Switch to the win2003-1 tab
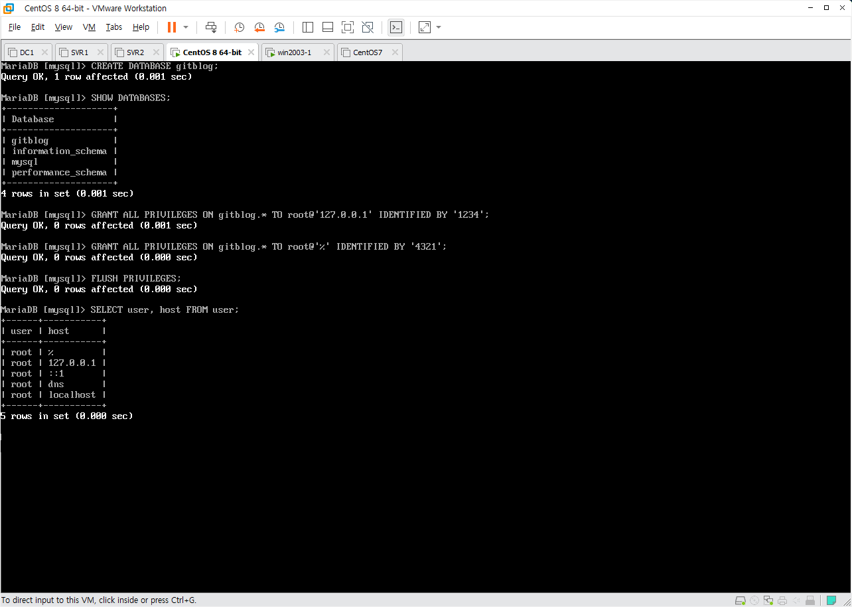Screen dimensions: 852x607 (295, 52)
